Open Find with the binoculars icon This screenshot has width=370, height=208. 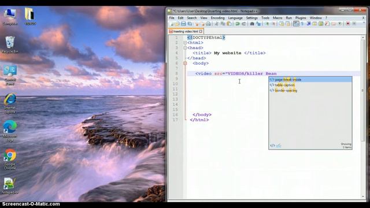tap(252, 24)
